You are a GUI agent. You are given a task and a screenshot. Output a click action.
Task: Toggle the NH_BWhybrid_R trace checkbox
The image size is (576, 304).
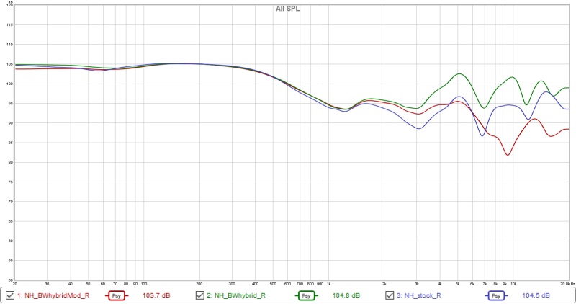201,295
